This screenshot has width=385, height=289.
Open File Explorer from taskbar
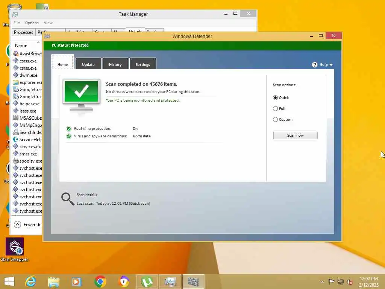pyautogui.click(x=54, y=281)
